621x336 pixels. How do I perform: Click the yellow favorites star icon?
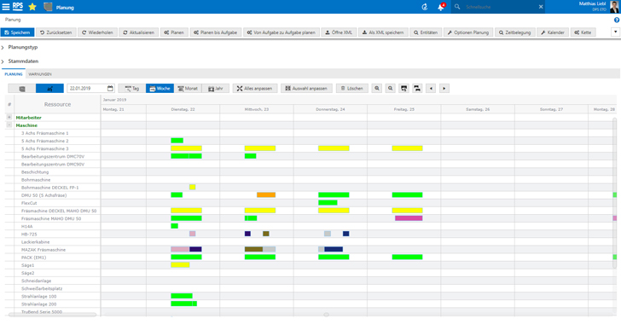[x=32, y=7]
